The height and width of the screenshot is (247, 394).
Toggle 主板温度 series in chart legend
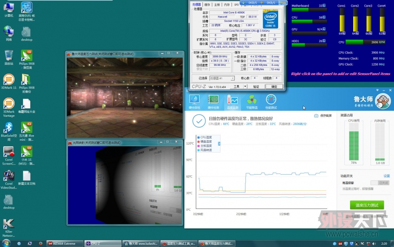[205, 146]
